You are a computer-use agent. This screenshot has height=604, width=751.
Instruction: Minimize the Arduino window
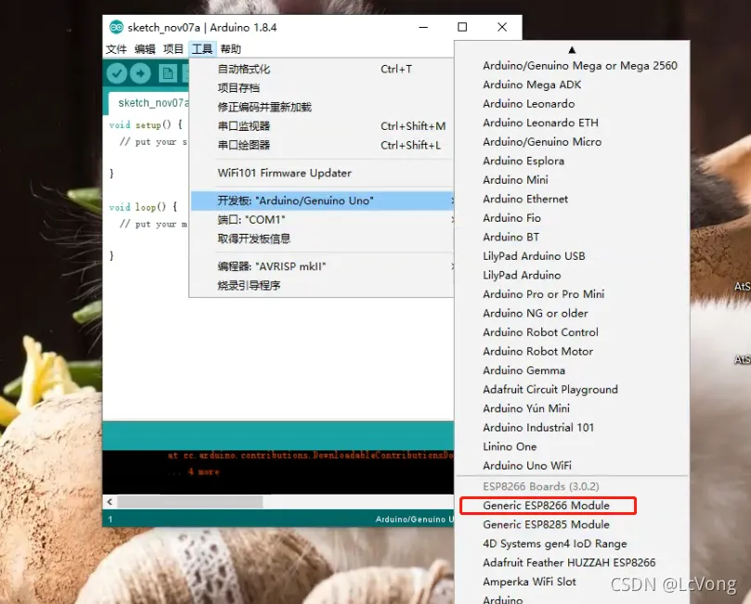point(423,27)
